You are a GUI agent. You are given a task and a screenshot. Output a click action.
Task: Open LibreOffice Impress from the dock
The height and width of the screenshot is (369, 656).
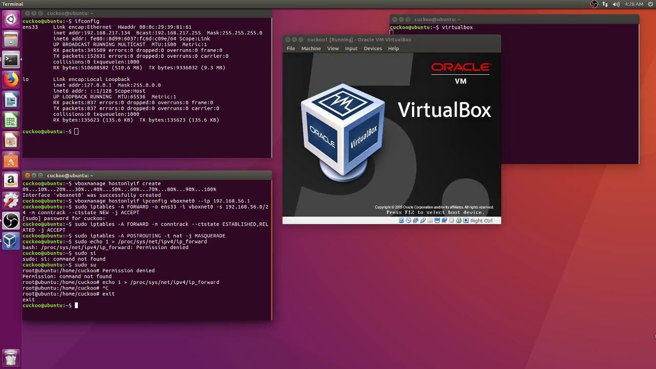point(11,140)
